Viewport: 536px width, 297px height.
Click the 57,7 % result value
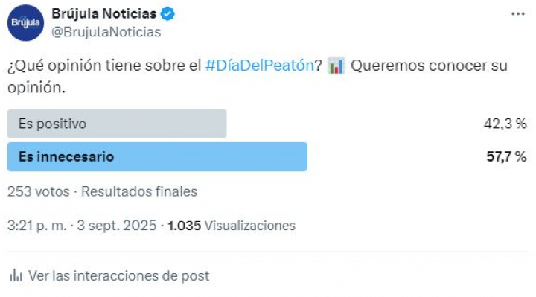tap(506, 156)
